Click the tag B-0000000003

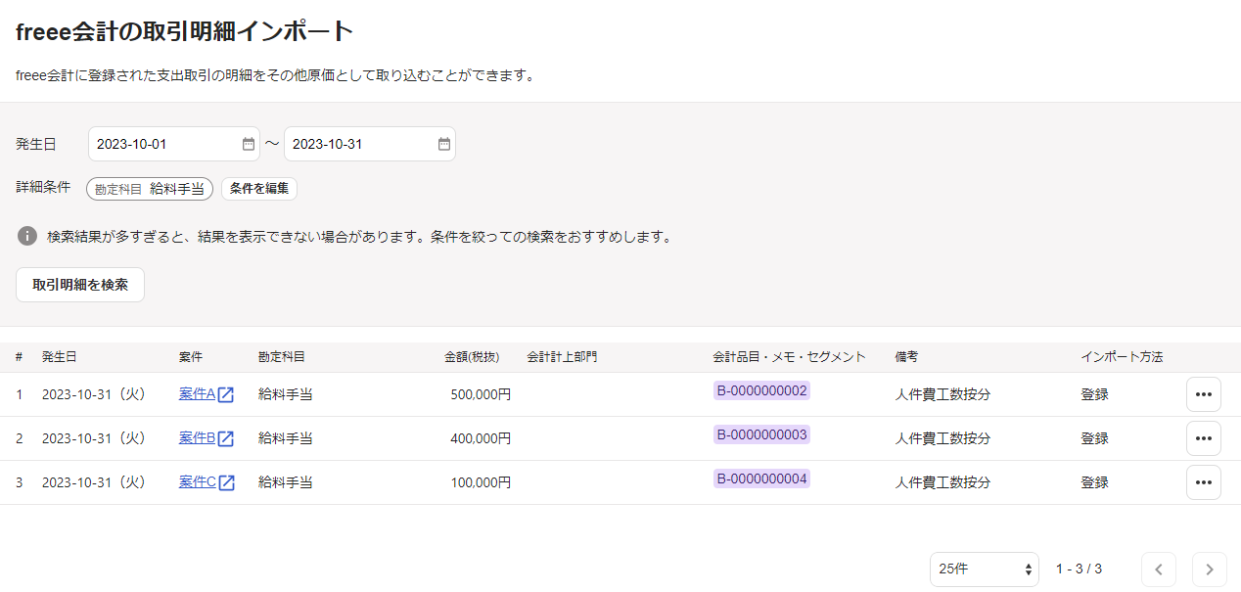tap(762, 434)
